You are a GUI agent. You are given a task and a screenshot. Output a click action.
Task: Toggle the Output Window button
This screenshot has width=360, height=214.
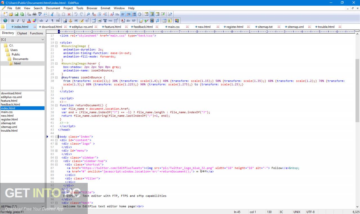(157, 14)
